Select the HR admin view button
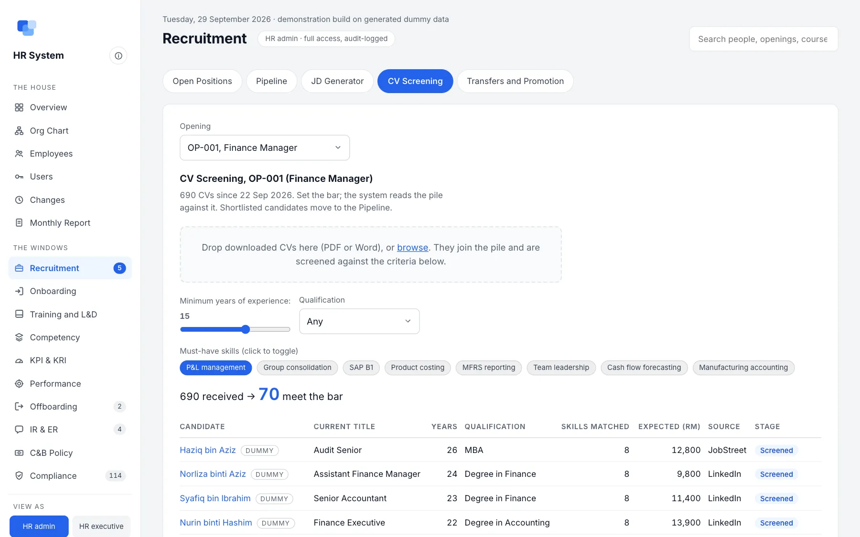The image size is (860, 537). click(39, 526)
